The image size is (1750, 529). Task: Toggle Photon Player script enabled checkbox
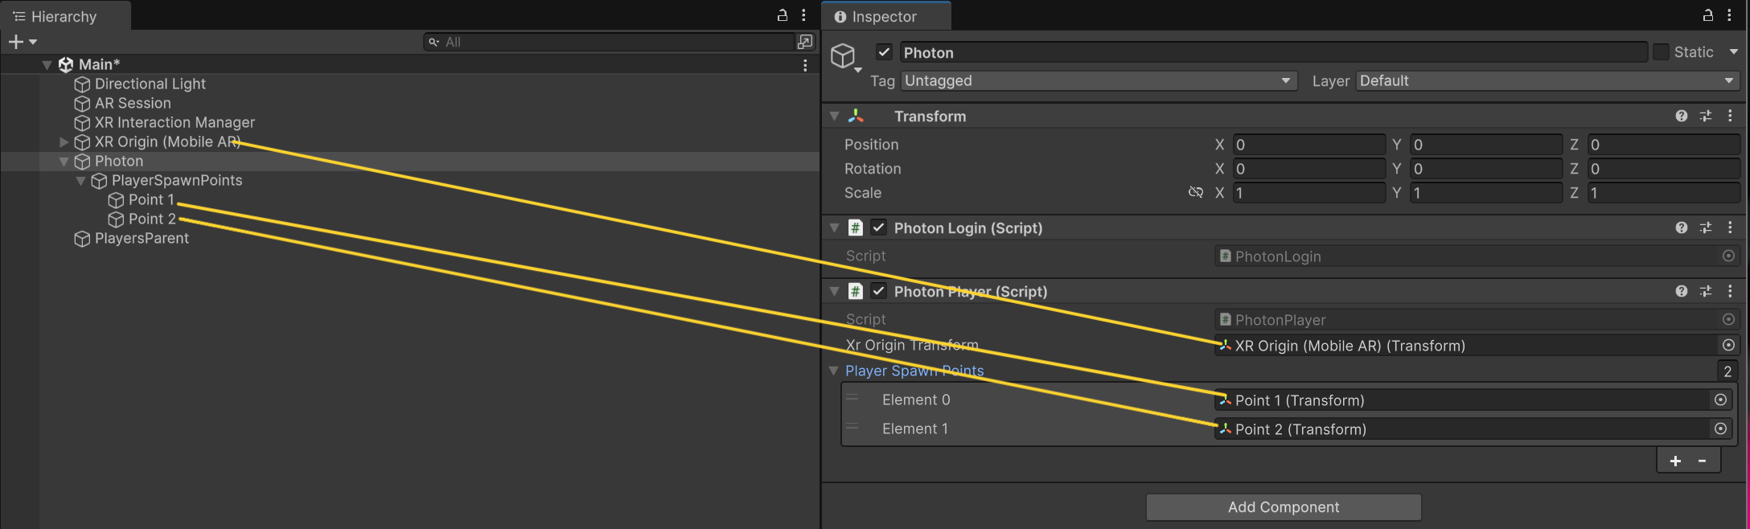(x=878, y=291)
